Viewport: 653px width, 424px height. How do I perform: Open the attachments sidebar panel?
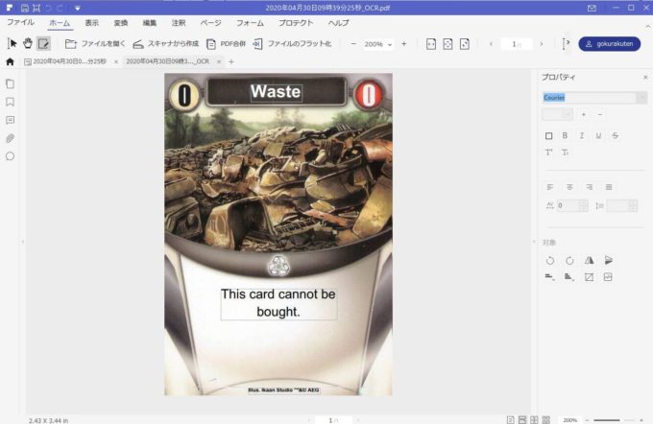pos(10,138)
